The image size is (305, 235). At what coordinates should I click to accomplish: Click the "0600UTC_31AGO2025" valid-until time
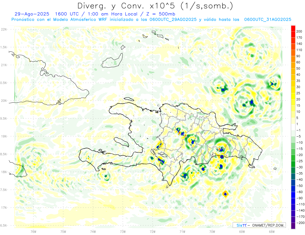point(267,20)
